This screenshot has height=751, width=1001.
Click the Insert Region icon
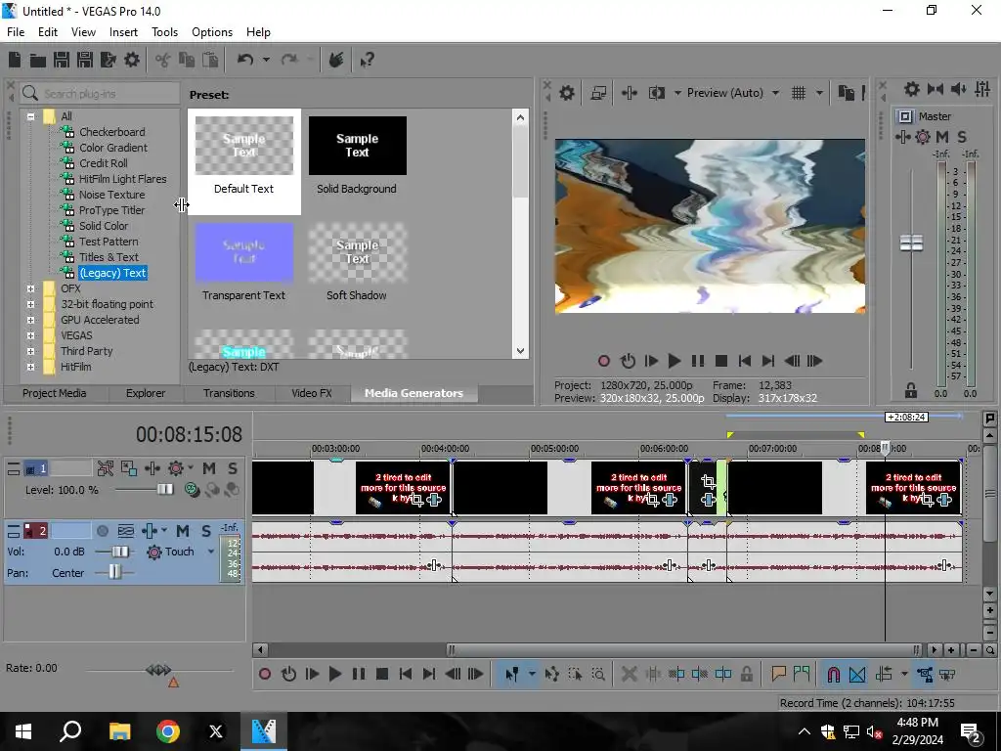coord(802,675)
